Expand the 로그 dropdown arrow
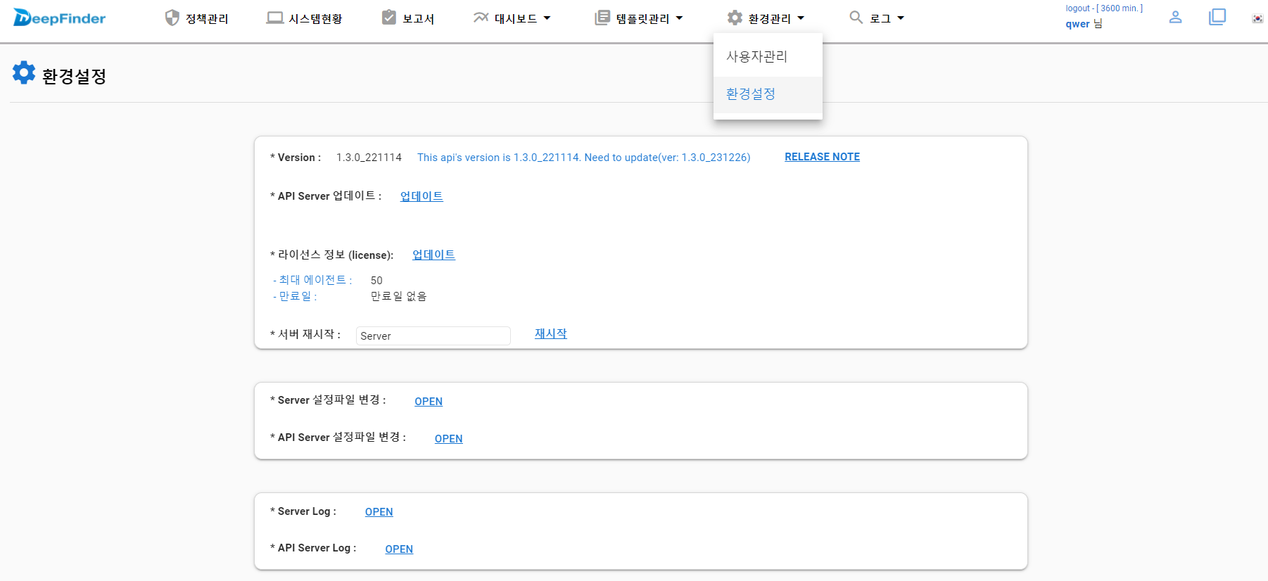This screenshot has width=1268, height=581. pos(901,18)
